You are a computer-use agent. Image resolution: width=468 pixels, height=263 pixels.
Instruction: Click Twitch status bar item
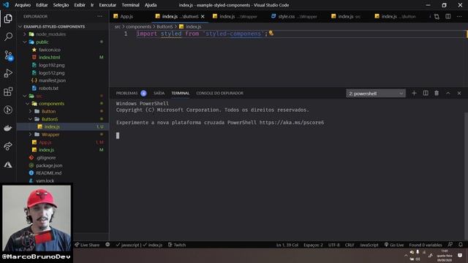pos(177,245)
